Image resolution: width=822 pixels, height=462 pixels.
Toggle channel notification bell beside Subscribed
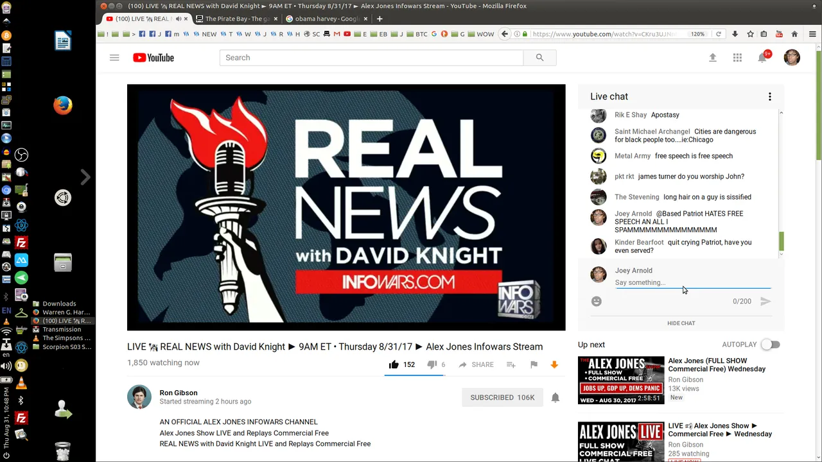pyautogui.click(x=555, y=397)
